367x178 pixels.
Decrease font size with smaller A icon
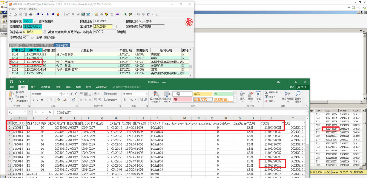pos(76,94)
